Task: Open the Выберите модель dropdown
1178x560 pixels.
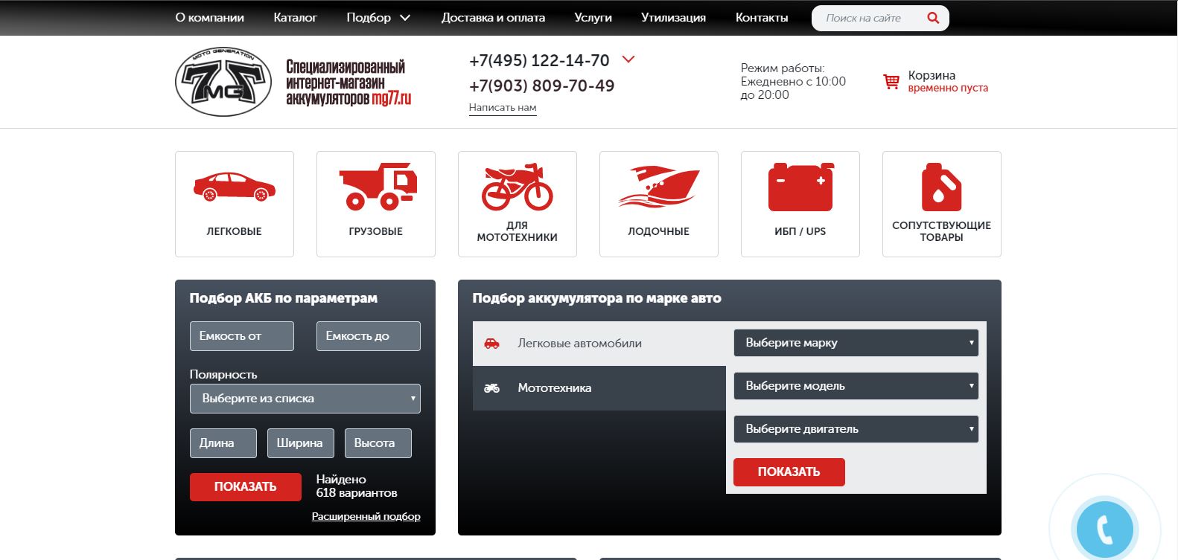Action: (x=856, y=386)
